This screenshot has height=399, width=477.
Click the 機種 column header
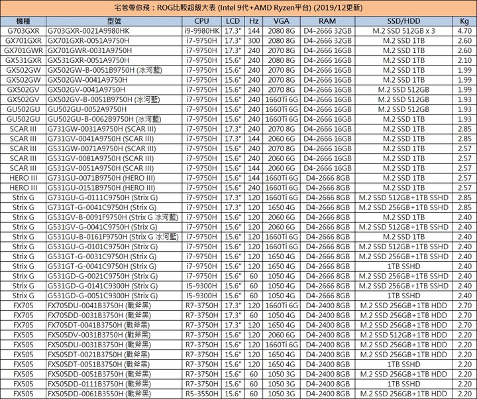23,21
